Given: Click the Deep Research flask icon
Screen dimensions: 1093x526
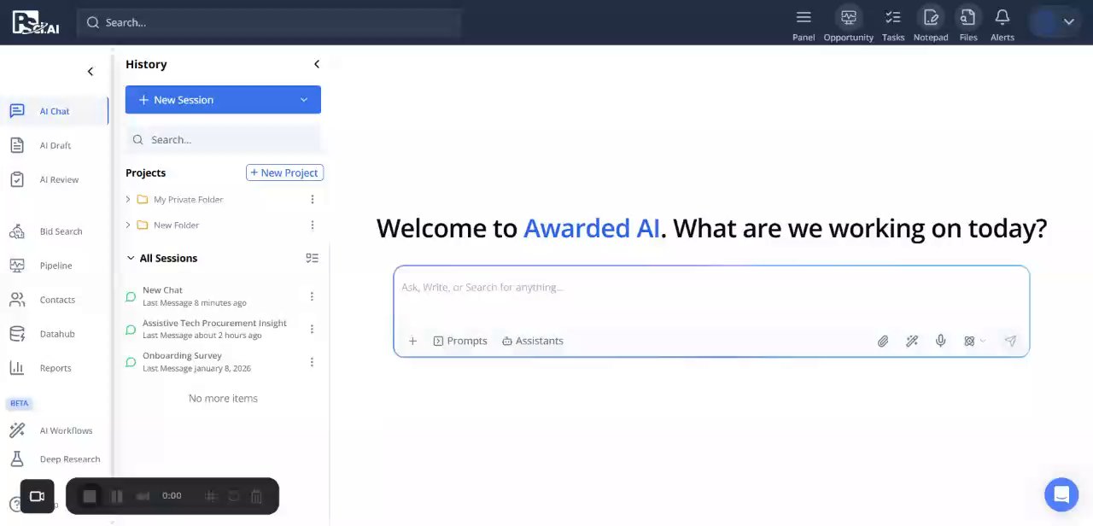Looking at the screenshot, I should (x=17, y=459).
